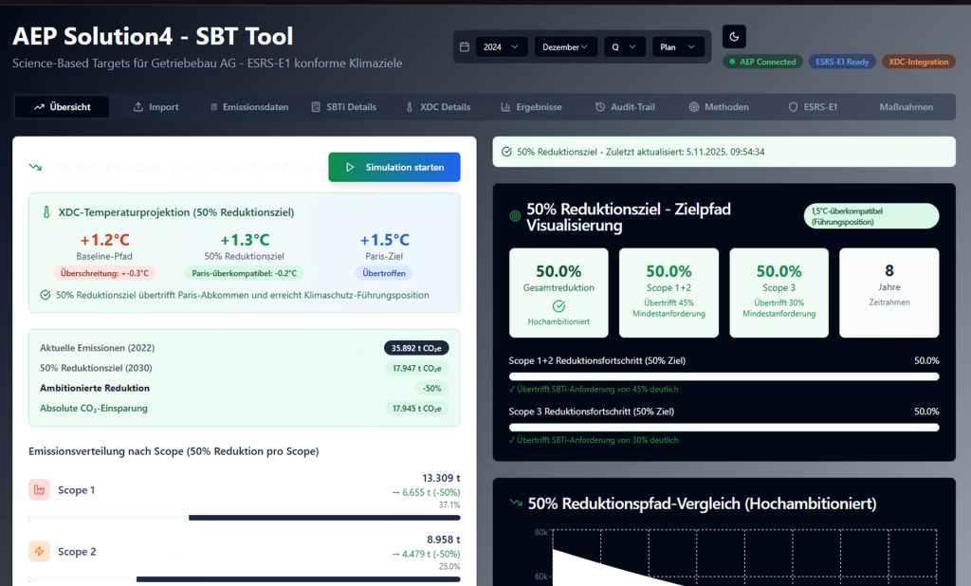Expand the Dezember month dropdown
The height and width of the screenshot is (586, 971).
(x=565, y=46)
